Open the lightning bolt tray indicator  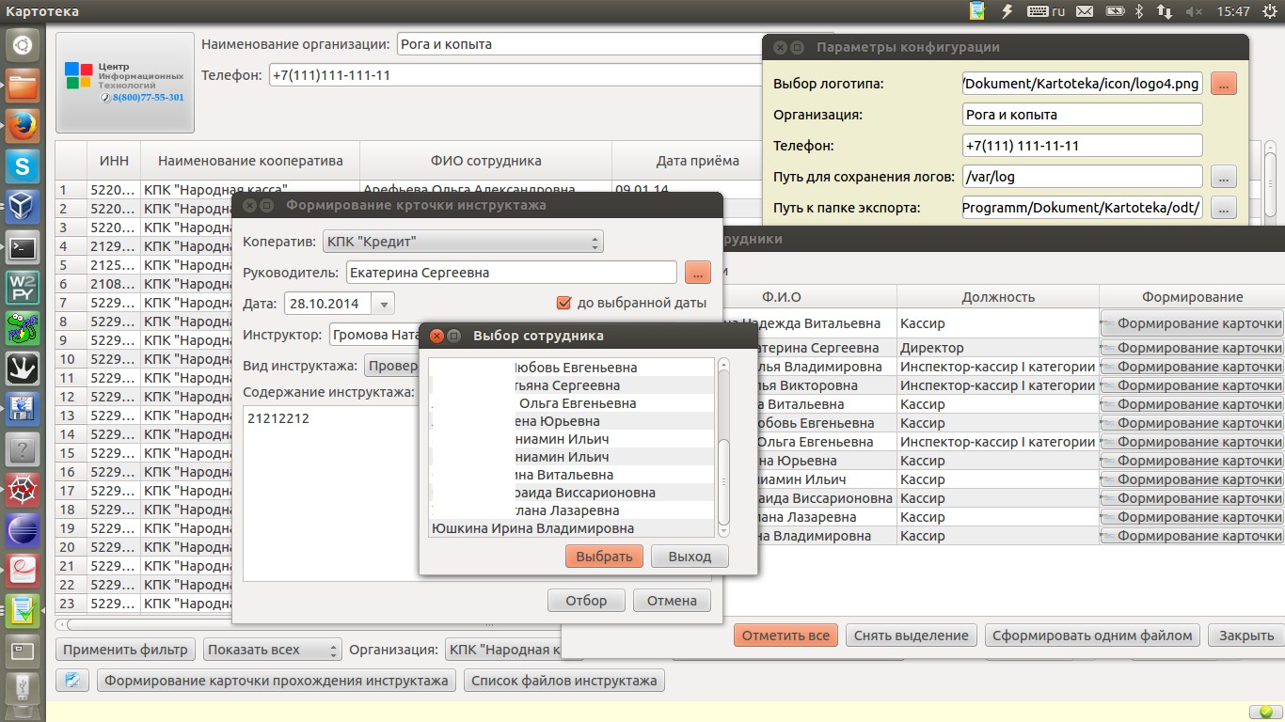(x=1007, y=11)
